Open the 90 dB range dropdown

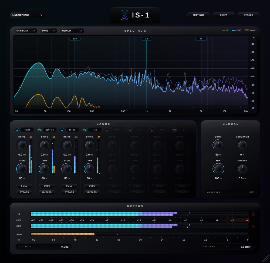click(48, 31)
